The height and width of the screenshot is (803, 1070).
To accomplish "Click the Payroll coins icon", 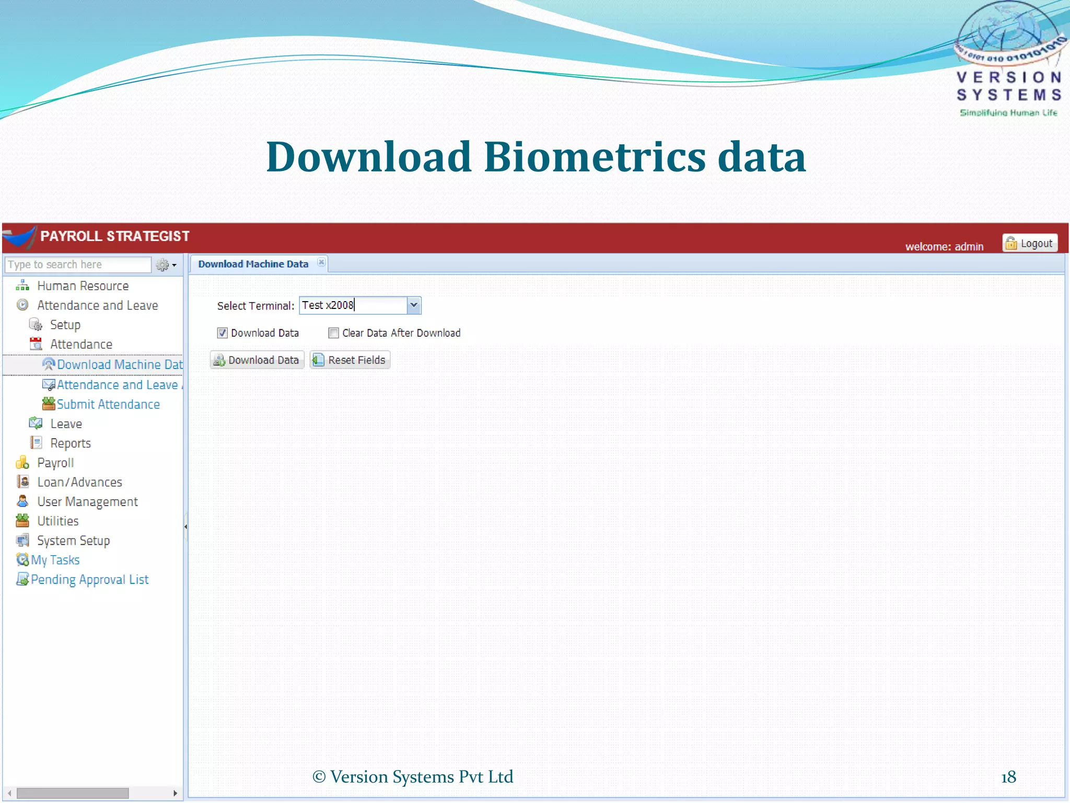I will point(22,463).
